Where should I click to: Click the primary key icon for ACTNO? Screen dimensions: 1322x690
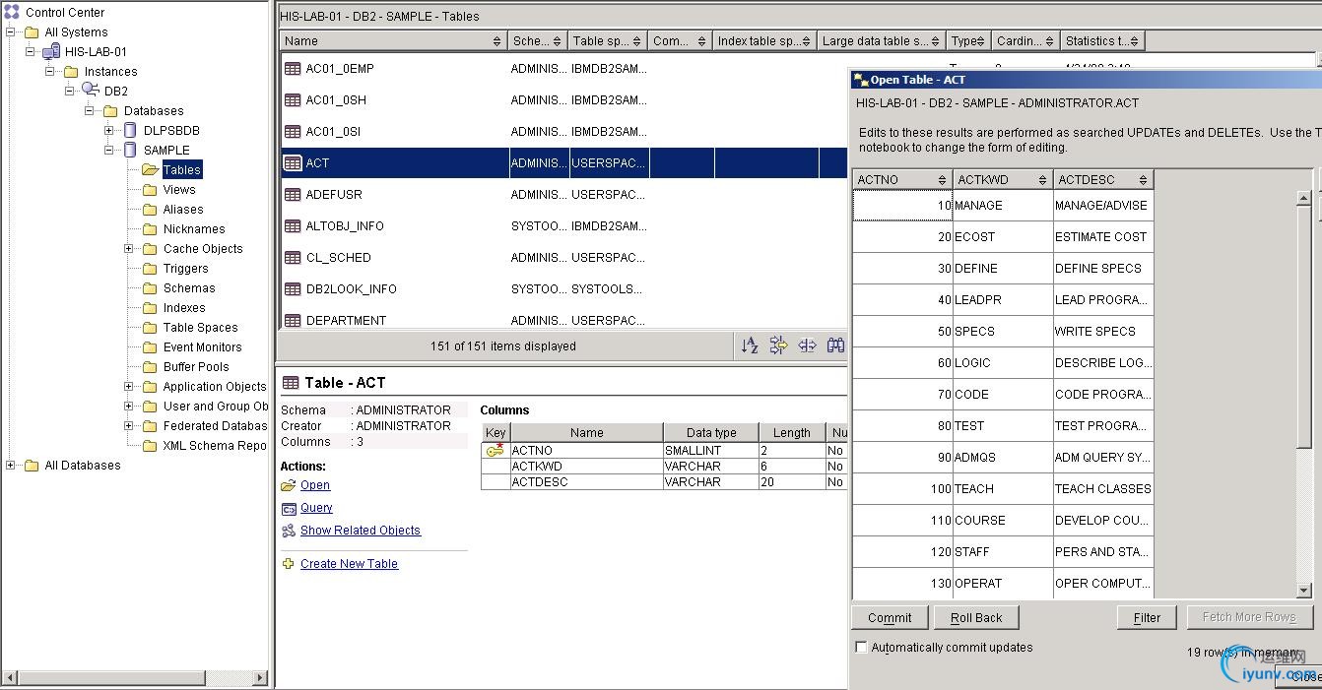[x=496, y=450]
